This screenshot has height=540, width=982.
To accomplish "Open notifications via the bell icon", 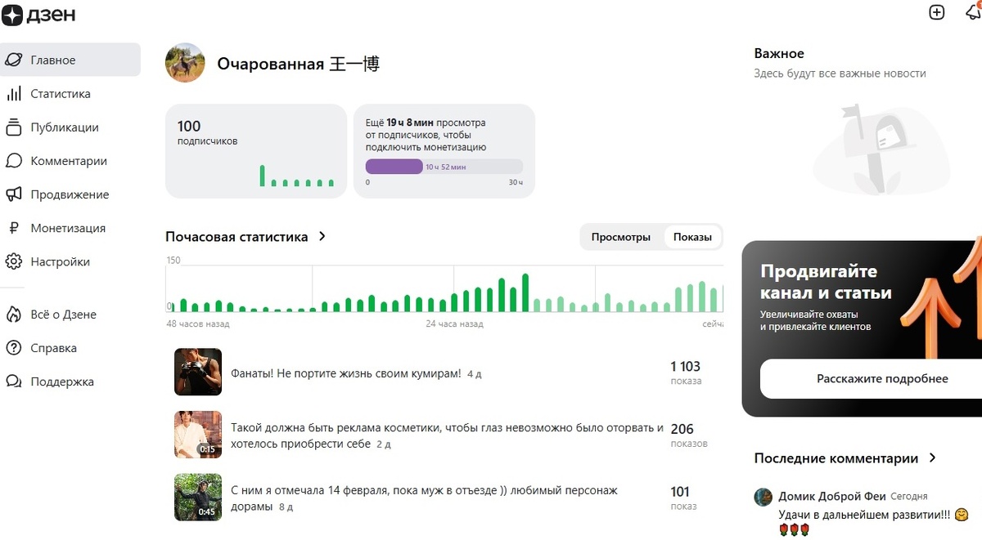I will pyautogui.click(x=974, y=13).
